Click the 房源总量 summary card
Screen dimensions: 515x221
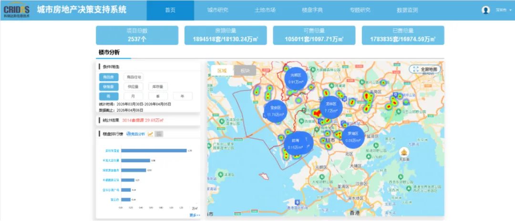coord(226,35)
